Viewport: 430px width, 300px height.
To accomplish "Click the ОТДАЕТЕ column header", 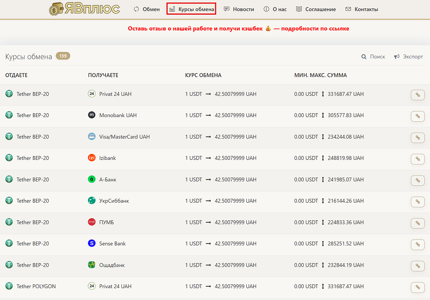I will pyautogui.click(x=16, y=75).
